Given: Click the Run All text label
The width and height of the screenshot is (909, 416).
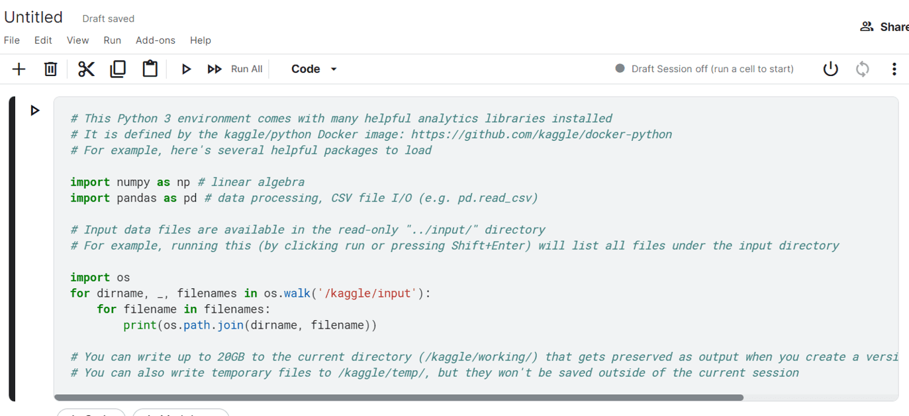Looking at the screenshot, I should tap(247, 69).
